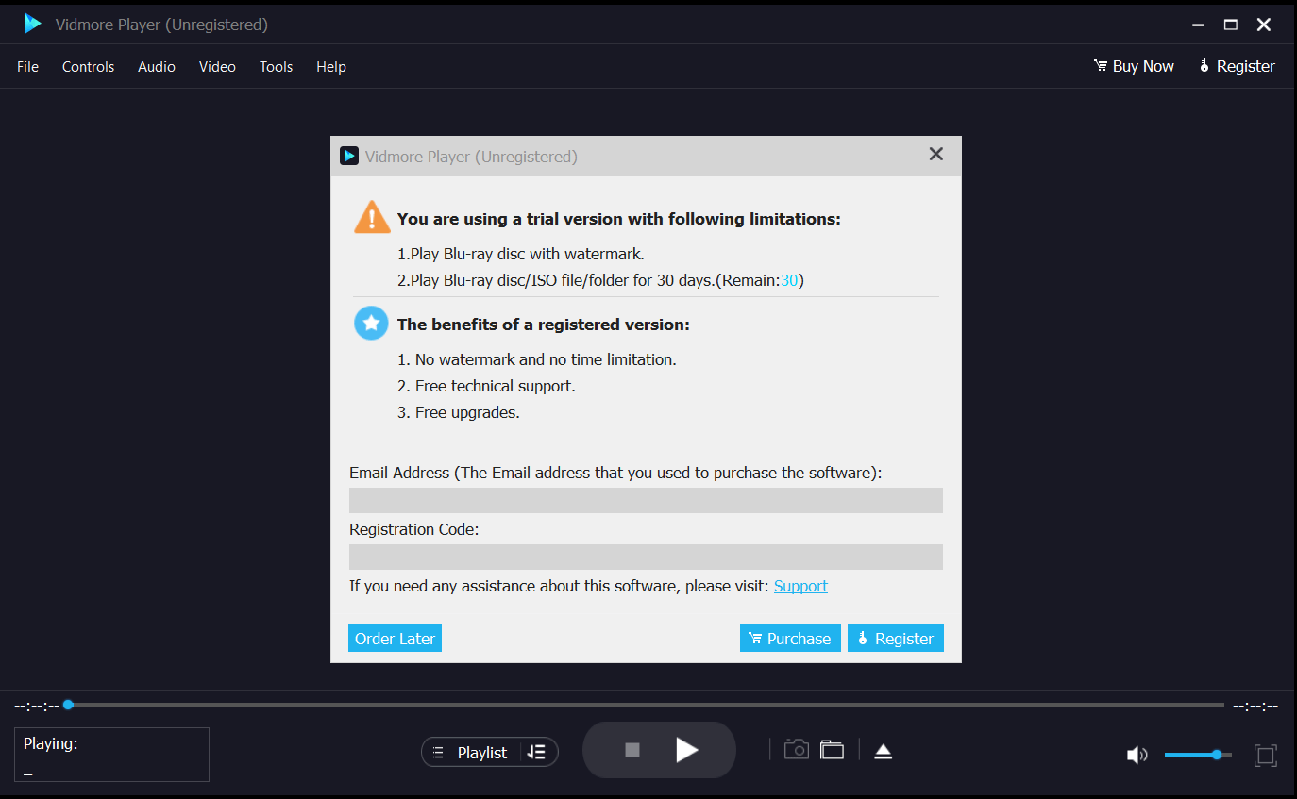Click the Registration Code input field
This screenshot has height=799, width=1297.
click(646, 557)
